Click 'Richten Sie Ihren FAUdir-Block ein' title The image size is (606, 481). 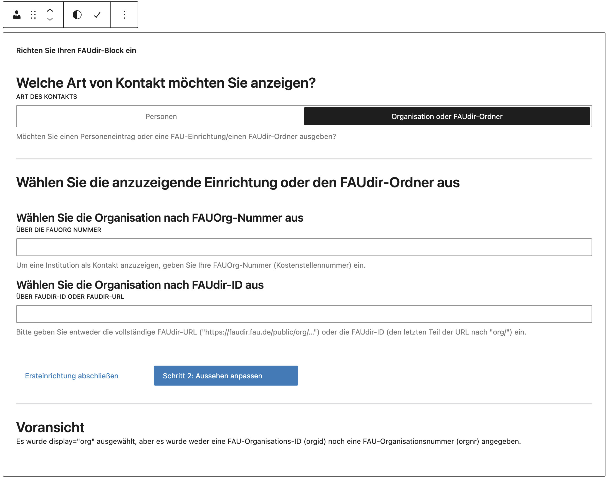point(76,50)
